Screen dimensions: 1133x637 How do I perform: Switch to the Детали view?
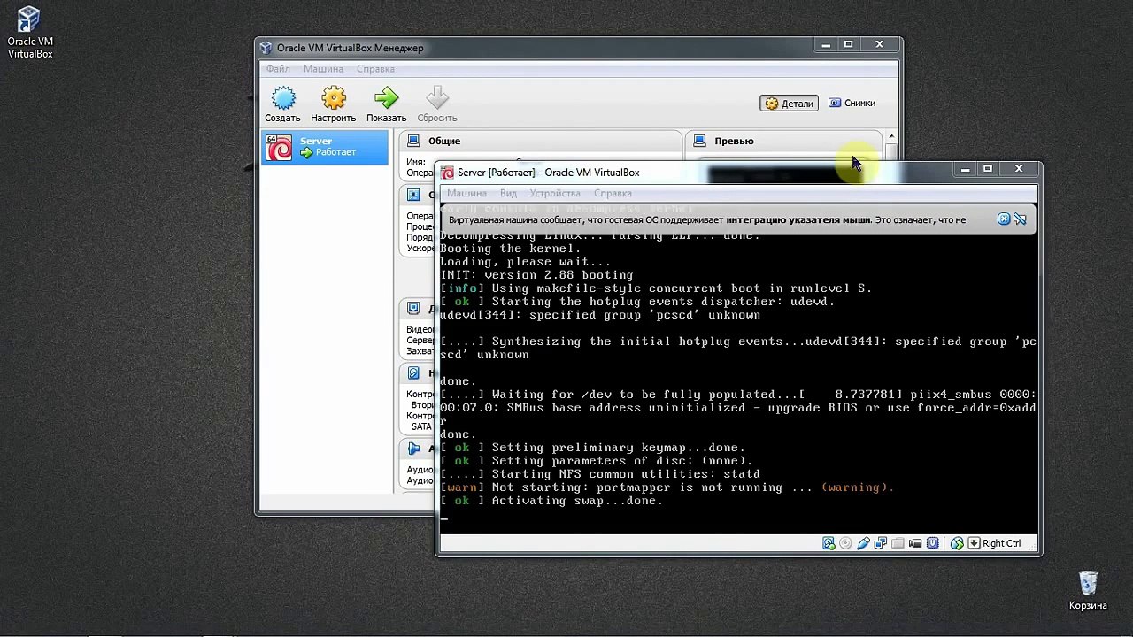(789, 104)
